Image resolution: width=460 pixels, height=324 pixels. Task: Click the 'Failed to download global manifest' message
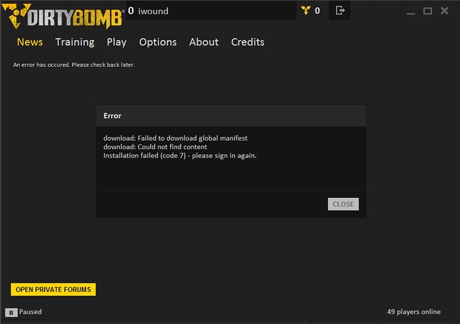point(175,138)
